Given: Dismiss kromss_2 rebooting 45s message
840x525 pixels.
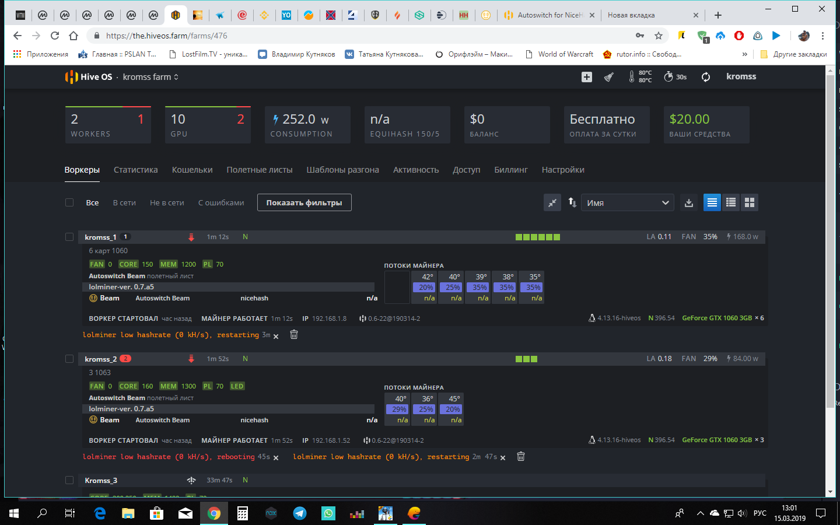Looking at the screenshot, I should (276, 458).
